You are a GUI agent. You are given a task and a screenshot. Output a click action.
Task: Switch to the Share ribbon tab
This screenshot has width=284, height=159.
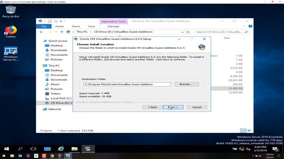point(76,26)
